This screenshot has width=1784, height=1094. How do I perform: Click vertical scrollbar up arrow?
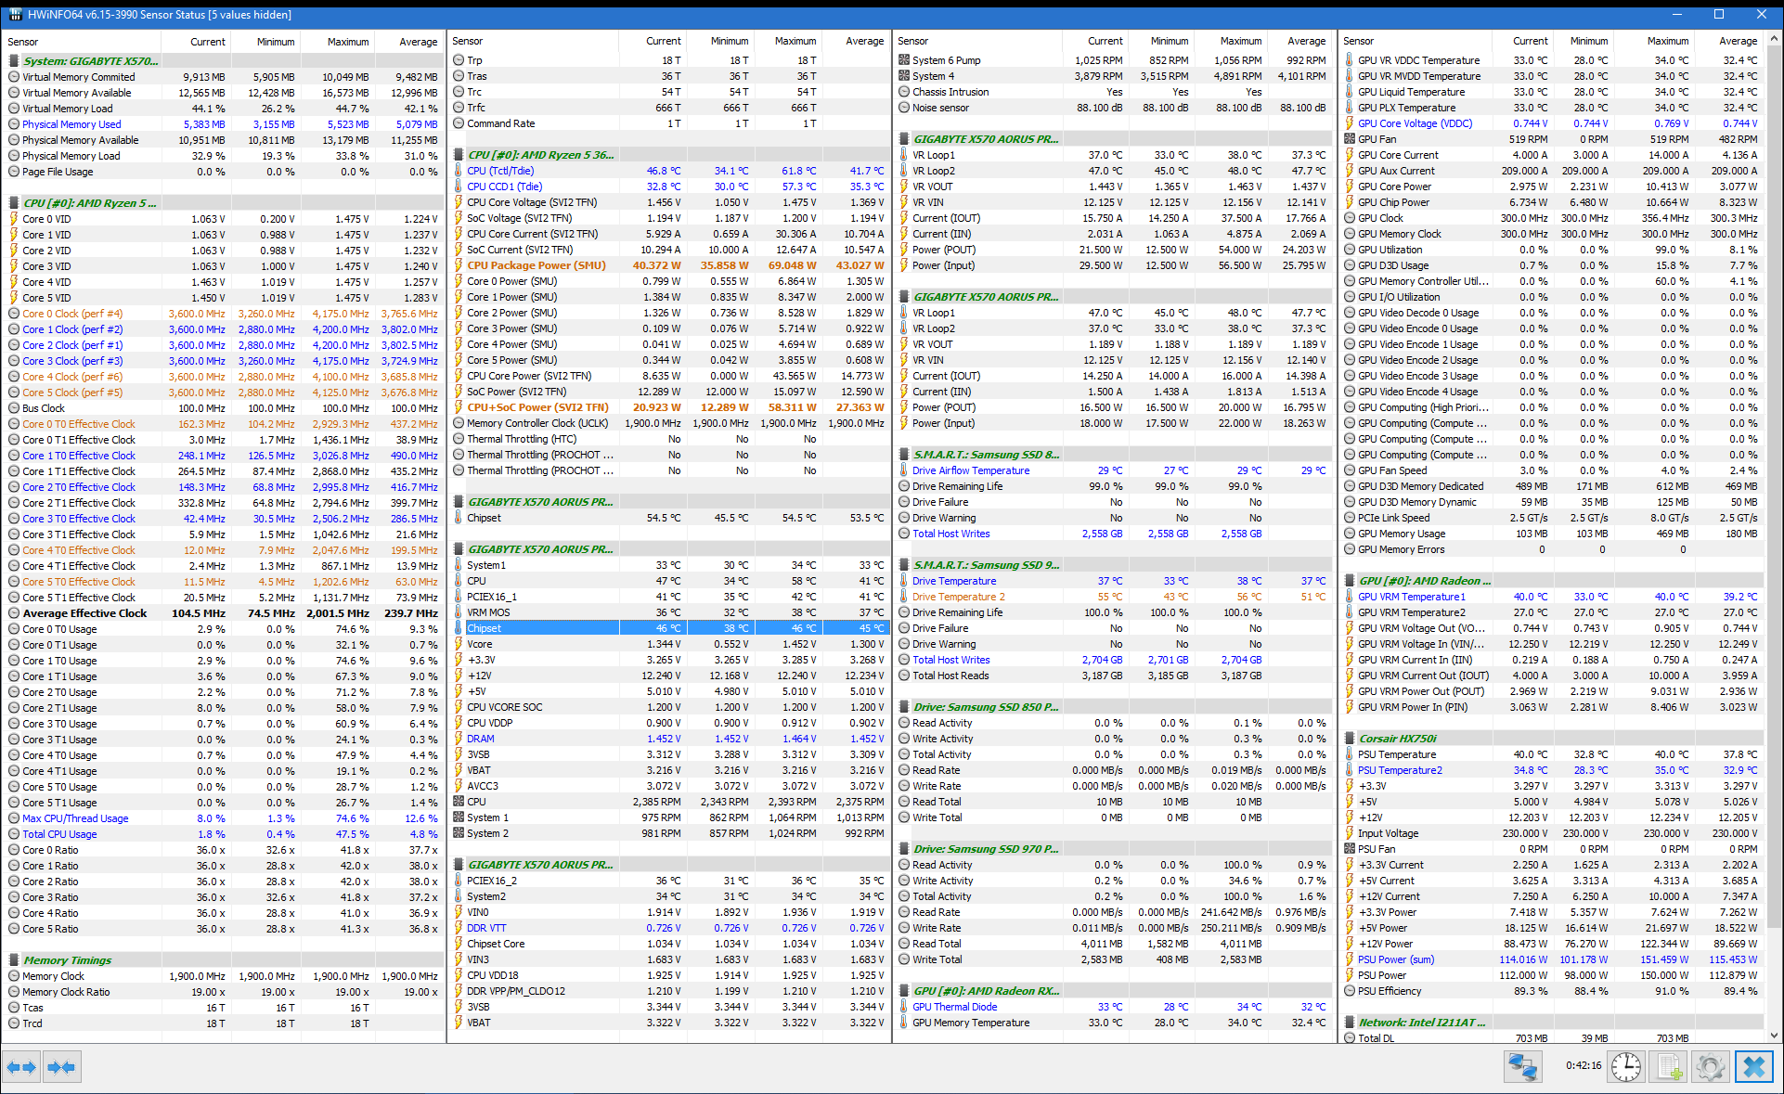tap(1775, 39)
